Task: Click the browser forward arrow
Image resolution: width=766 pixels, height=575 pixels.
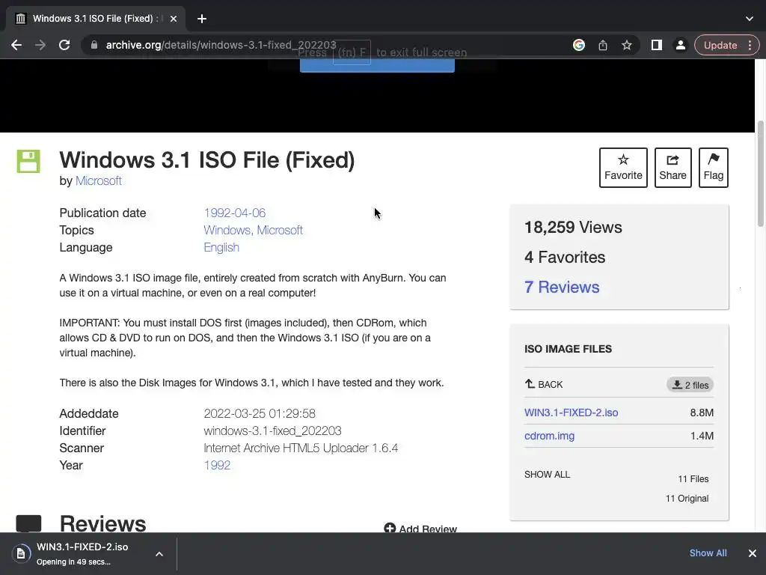Action: coord(40,45)
